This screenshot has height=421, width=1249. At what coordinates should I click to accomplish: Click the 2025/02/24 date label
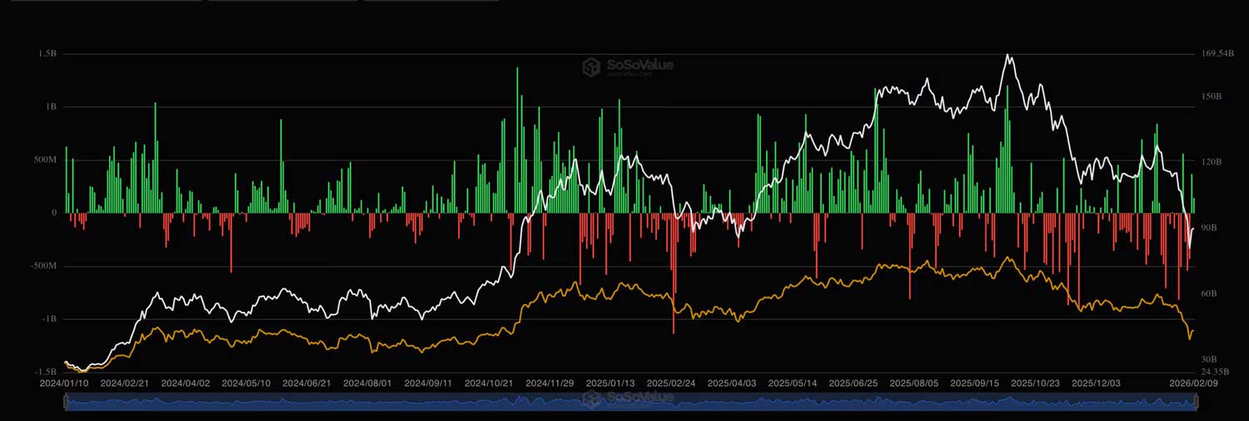tap(671, 384)
